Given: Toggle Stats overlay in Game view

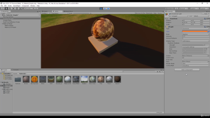Looking at the screenshot, I should (x=155, y=13).
